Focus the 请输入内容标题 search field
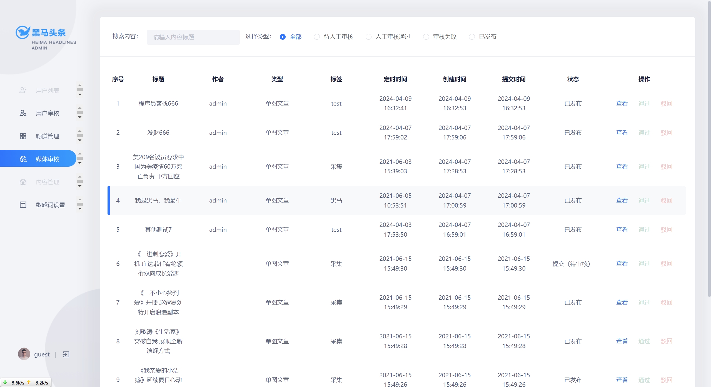Viewport: 711px width, 387px height. point(193,37)
